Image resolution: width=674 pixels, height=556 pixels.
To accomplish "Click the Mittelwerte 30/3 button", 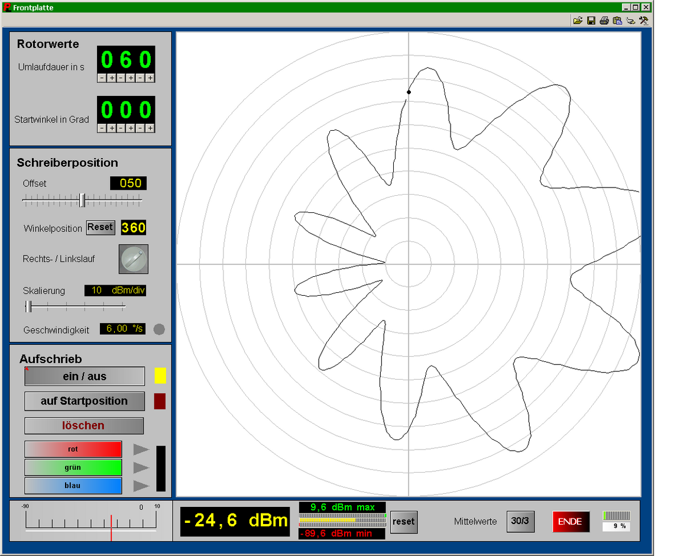I will [x=520, y=521].
